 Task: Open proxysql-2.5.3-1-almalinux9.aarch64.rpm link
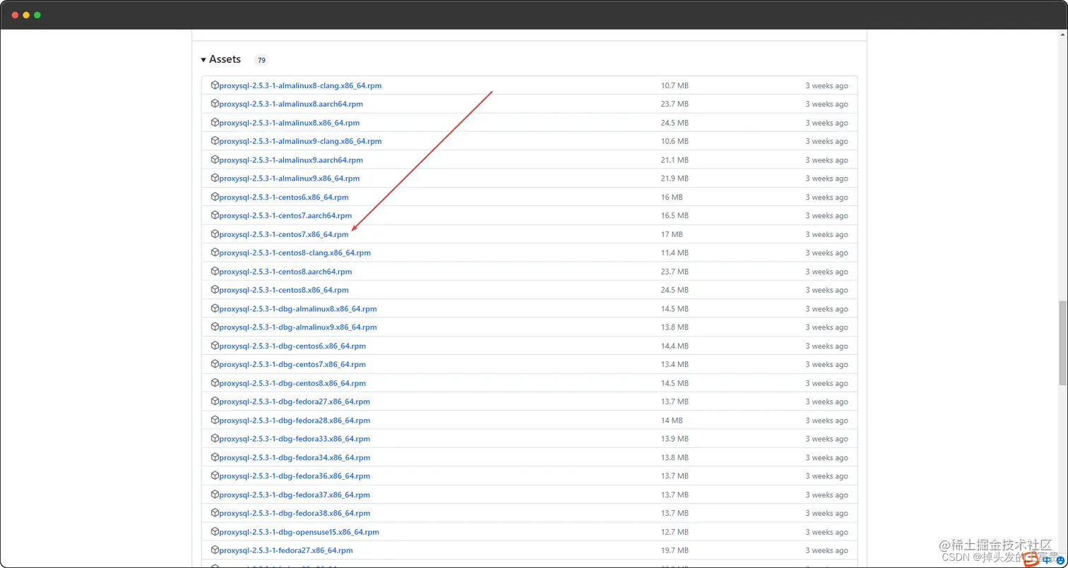coord(291,160)
